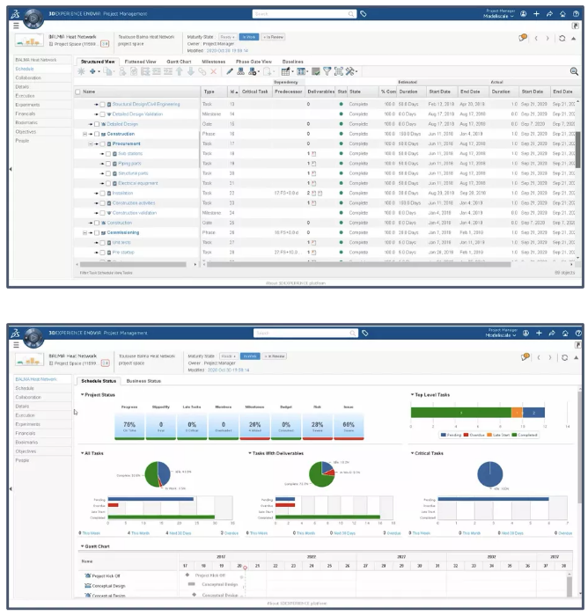Screen dimensions: 588x616
Task: Open help question icon in upper header
Action: point(576,14)
